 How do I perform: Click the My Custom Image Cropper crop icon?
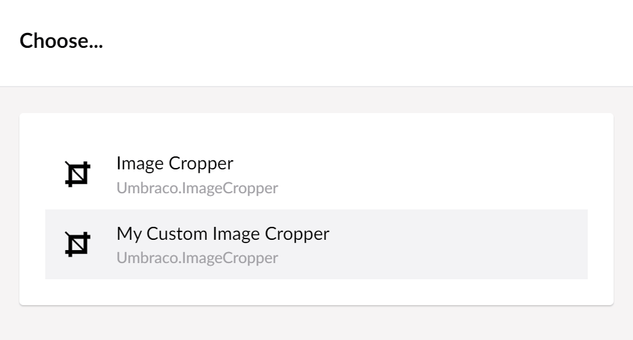[x=78, y=244]
